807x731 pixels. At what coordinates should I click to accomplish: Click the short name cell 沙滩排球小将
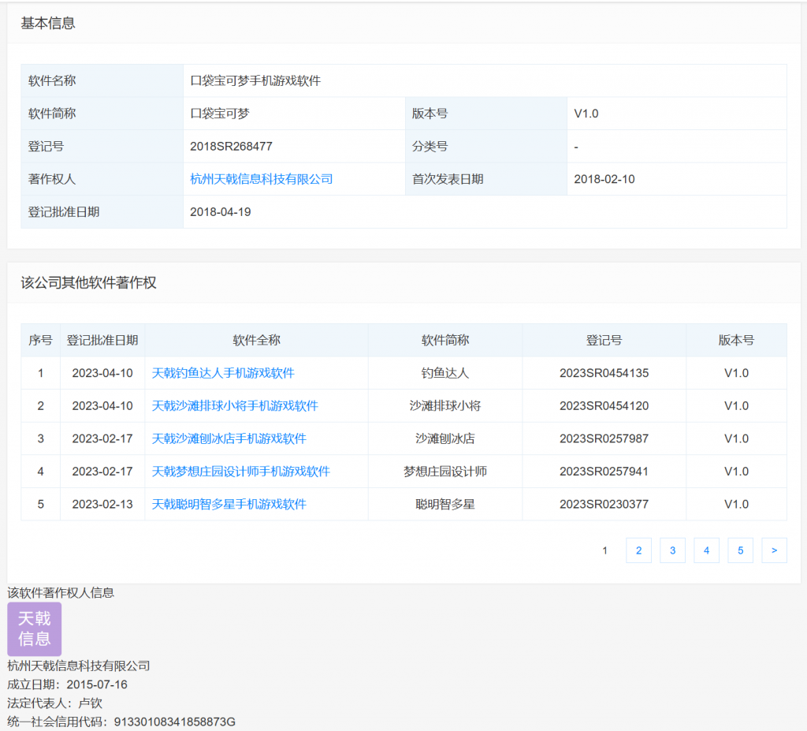pos(445,406)
